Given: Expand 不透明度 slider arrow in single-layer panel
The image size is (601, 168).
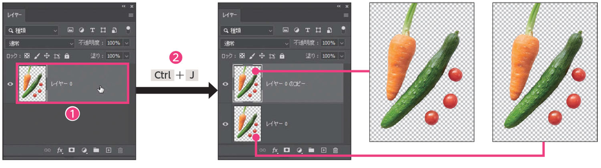Looking at the screenshot, I should pyautogui.click(x=127, y=43).
